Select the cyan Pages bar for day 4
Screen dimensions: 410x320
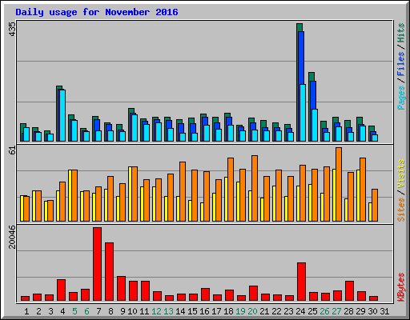tap(62, 115)
